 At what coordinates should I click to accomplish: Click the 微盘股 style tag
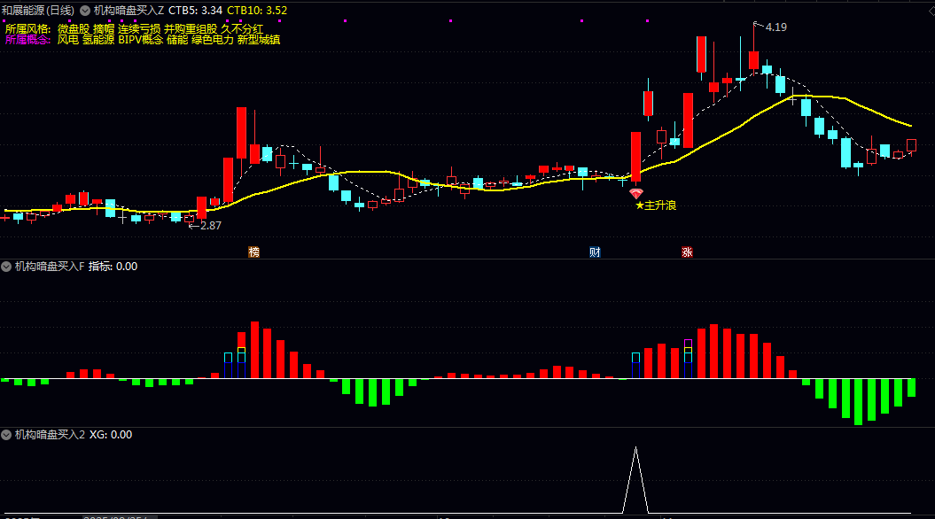tap(74, 28)
